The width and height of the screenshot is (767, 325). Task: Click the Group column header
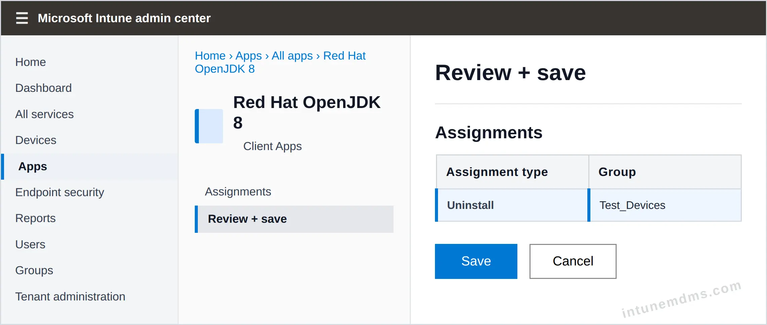665,172
